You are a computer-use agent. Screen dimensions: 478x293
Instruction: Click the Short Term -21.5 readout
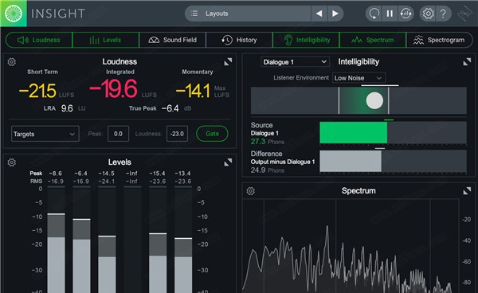tap(37, 91)
